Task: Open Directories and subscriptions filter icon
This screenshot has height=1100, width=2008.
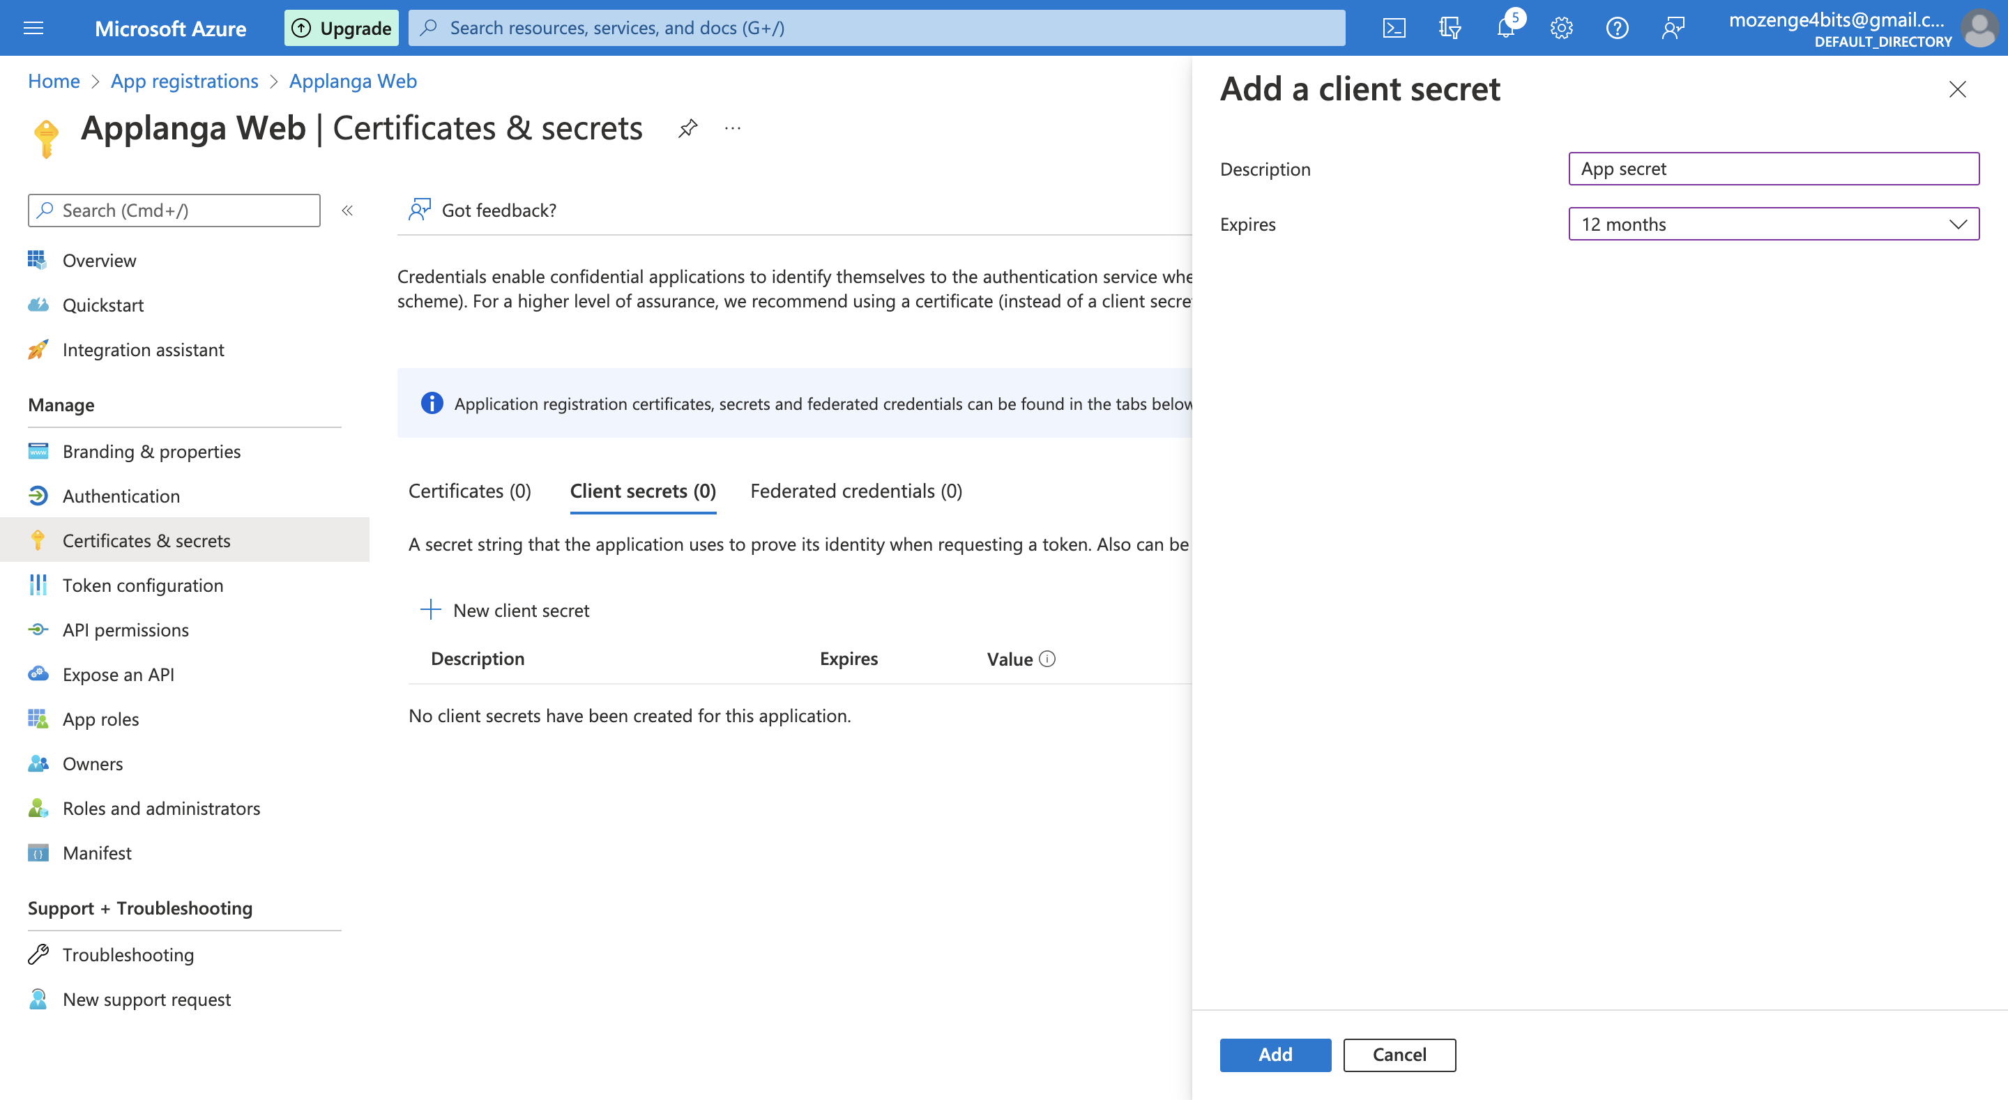Action: point(1450,28)
